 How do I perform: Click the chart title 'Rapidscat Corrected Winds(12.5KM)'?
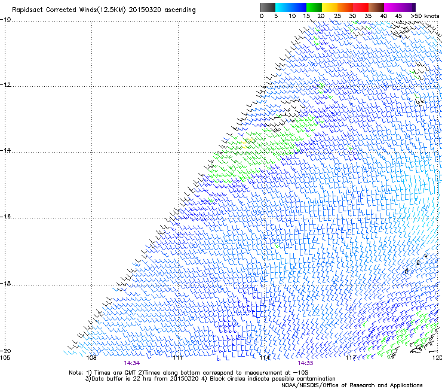[69, 10]
